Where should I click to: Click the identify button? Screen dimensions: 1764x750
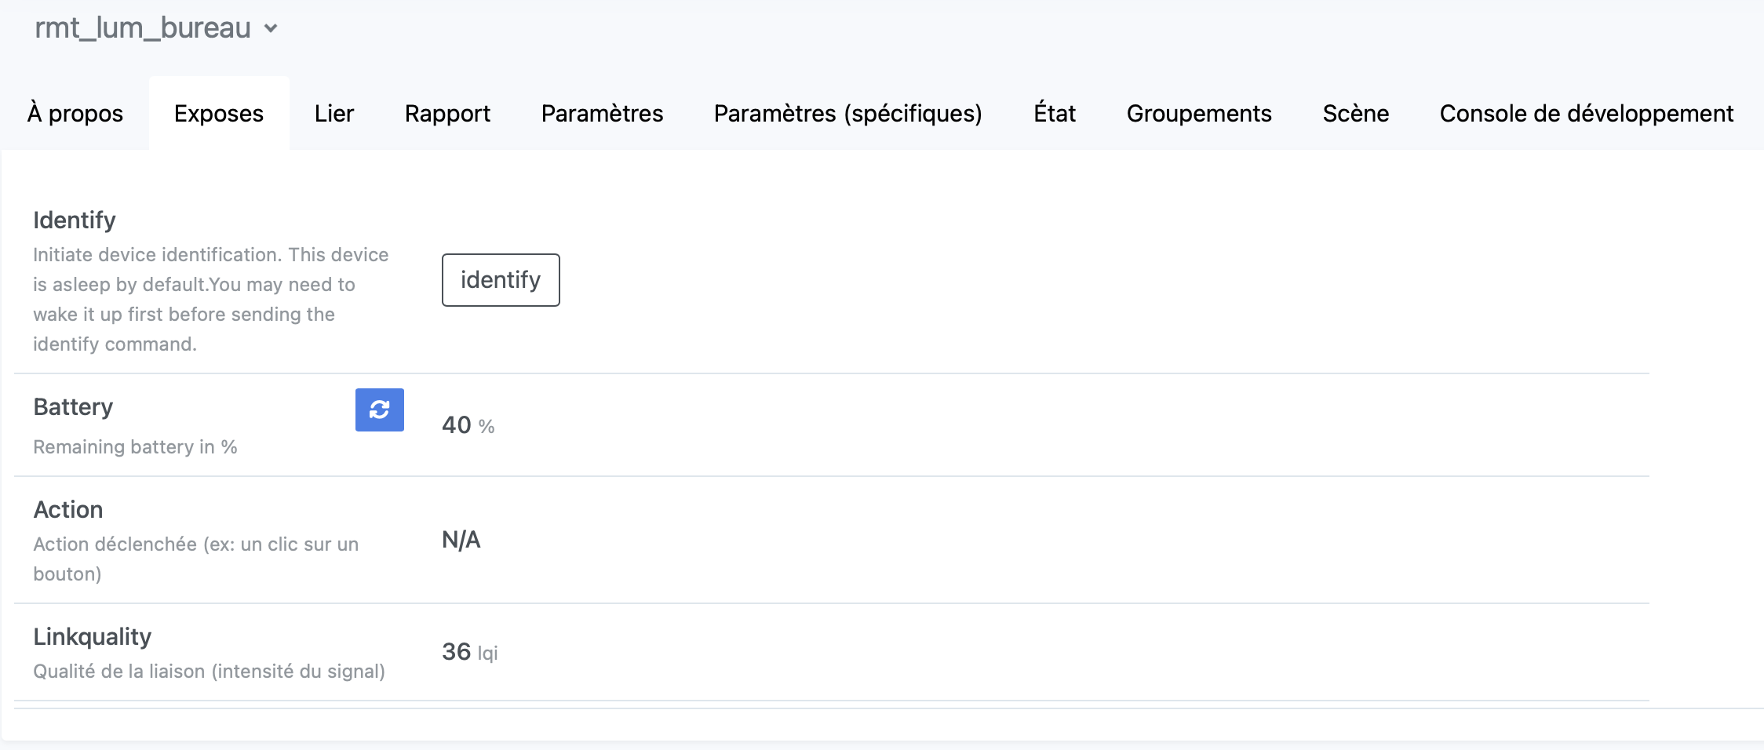pyautogui.click(x=501, y=280)
